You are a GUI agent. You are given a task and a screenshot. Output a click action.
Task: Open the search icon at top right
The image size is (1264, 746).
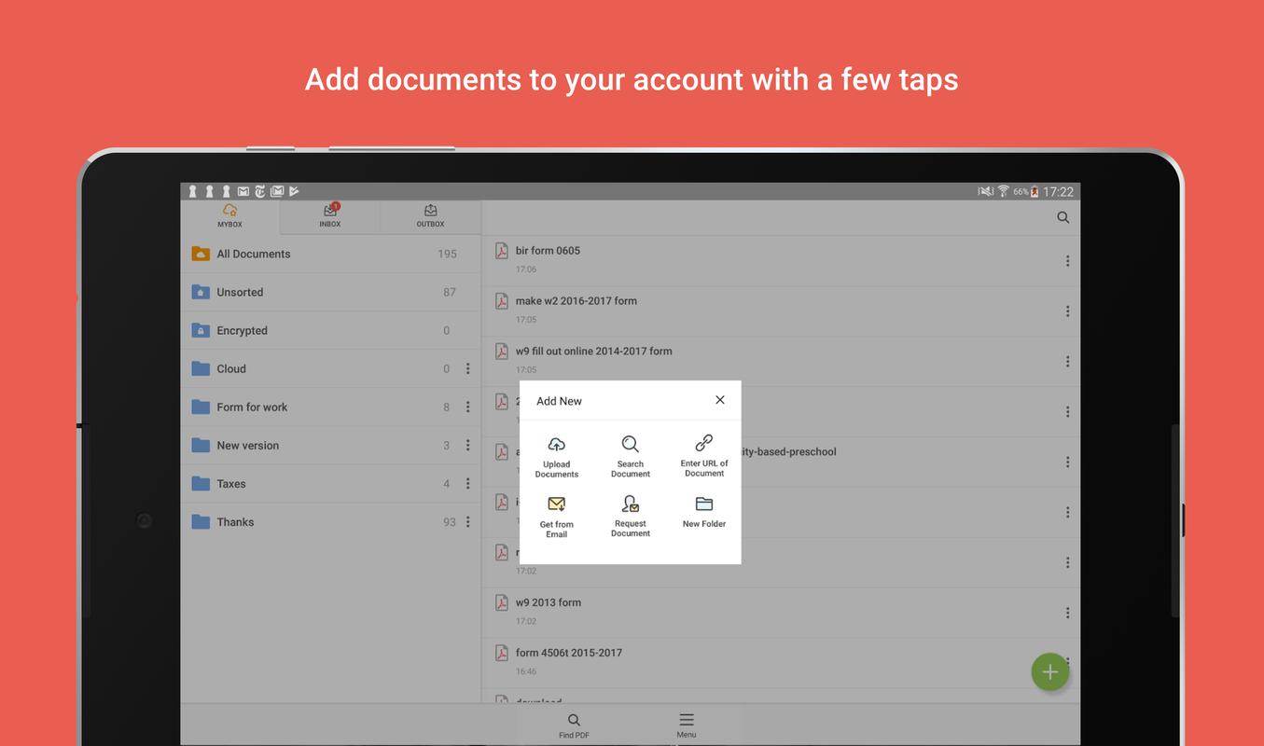coord(1063,217)
